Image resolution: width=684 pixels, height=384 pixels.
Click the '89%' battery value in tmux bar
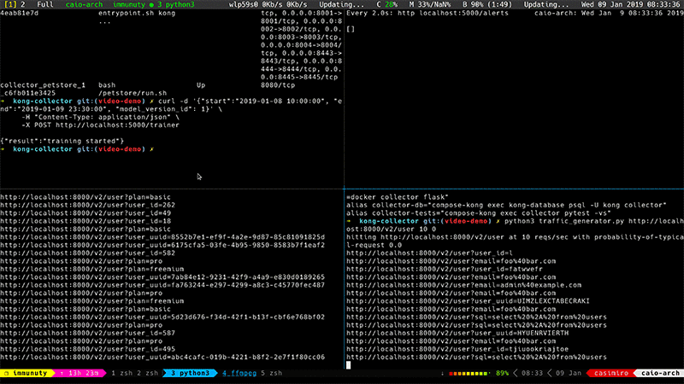502,373
